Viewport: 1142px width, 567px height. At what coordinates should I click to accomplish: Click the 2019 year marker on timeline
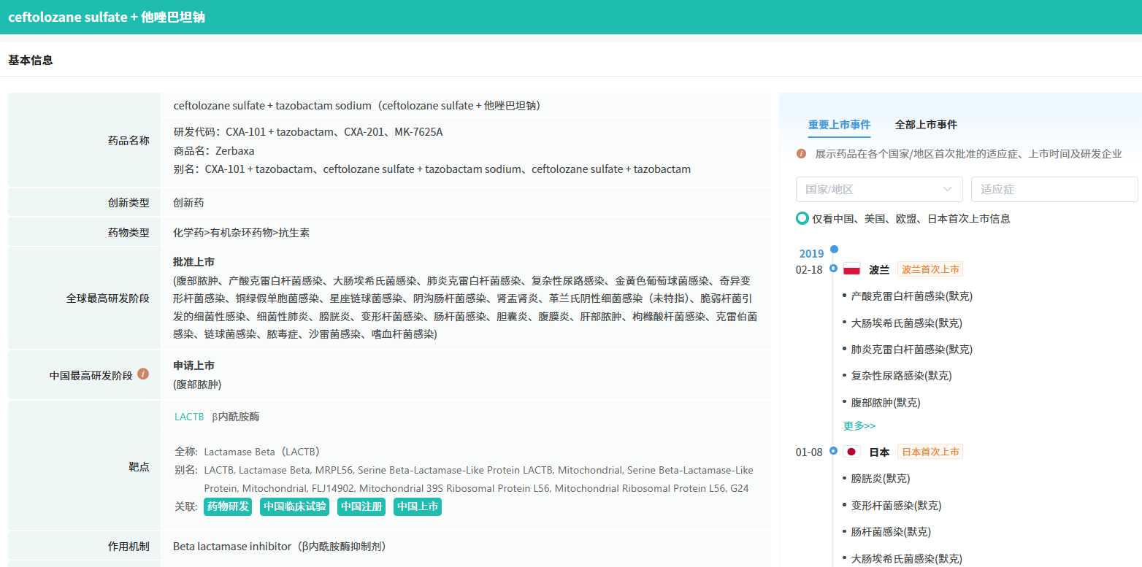[x=811, y=254]
